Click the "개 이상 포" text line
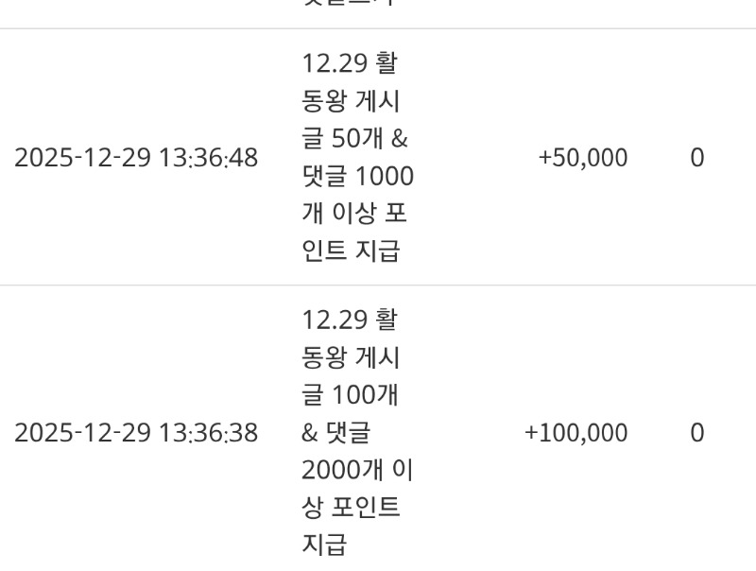The width and height of the screenshot is (756, 571). 354,213
